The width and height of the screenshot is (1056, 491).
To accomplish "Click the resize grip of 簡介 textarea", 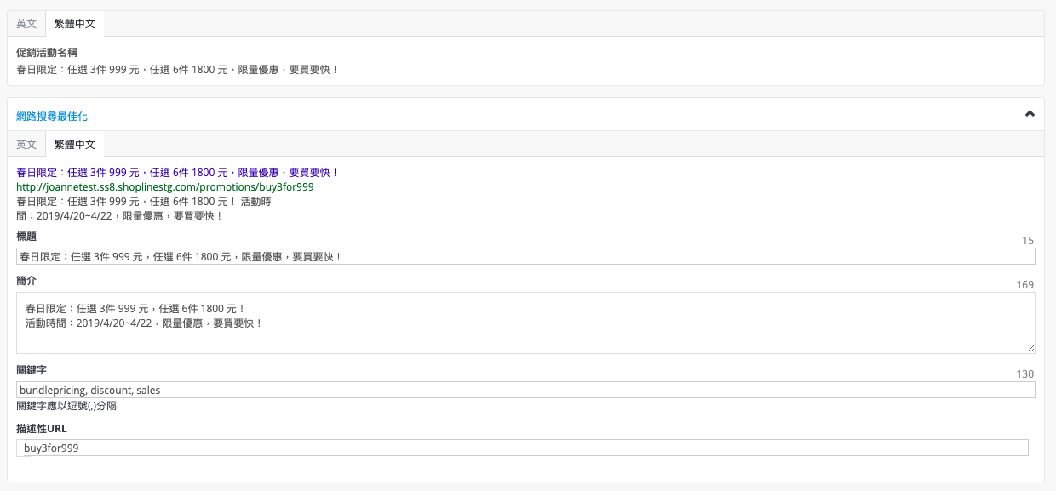I will click(x=1030, y=349).
